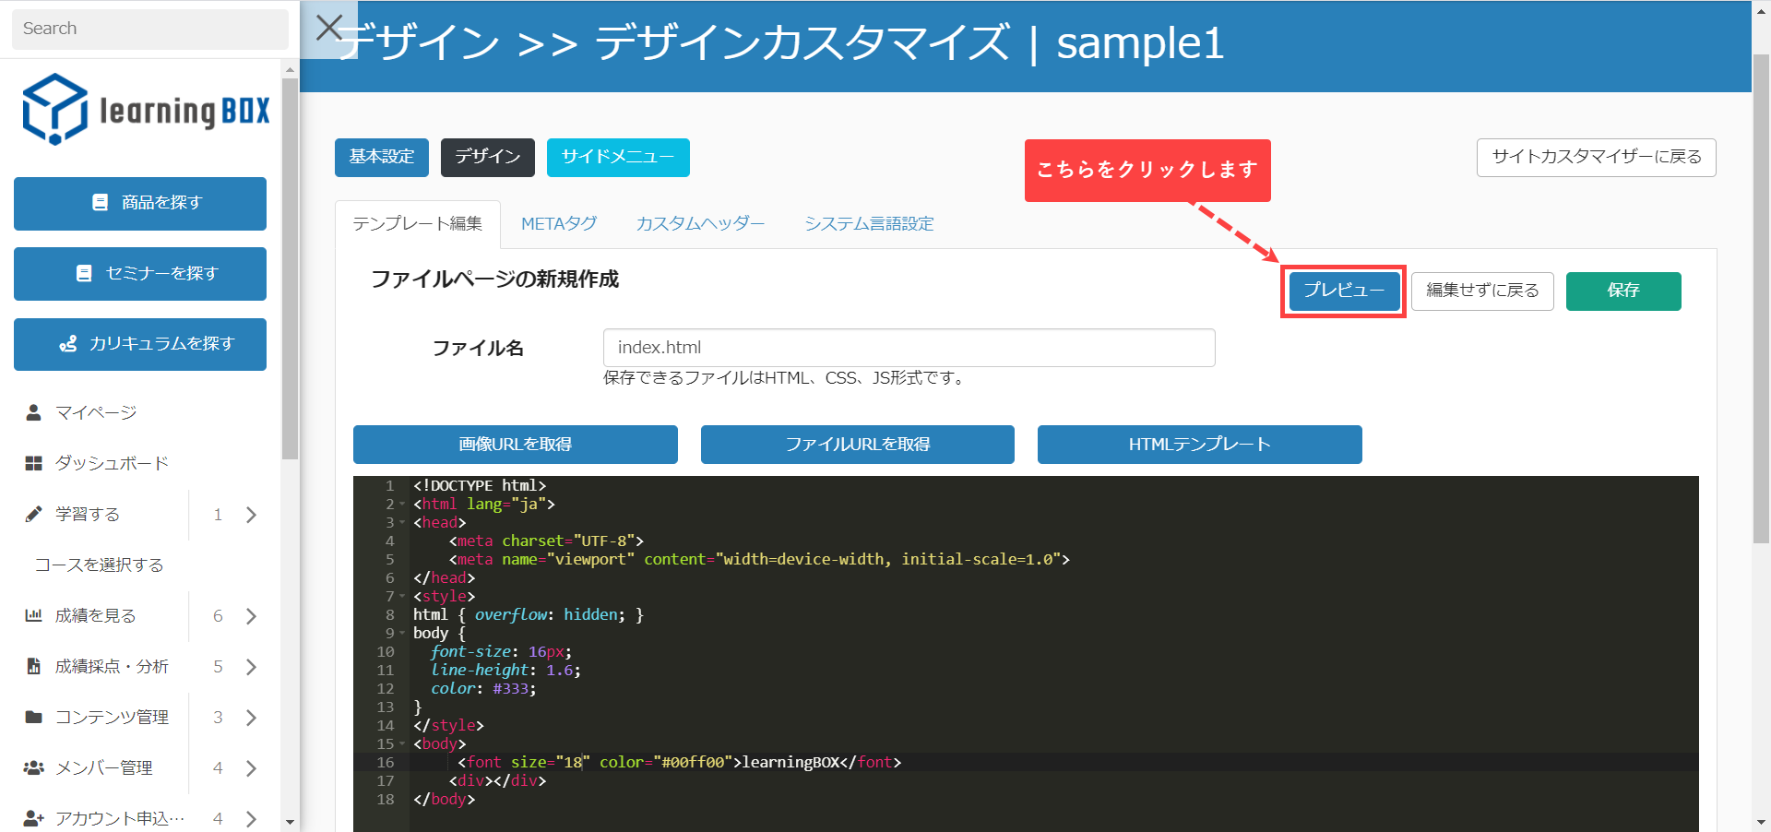The height and width of the screenshot is (832, 1771).
Task: Click the ファイル名 input field
Action: click(909, 348)
